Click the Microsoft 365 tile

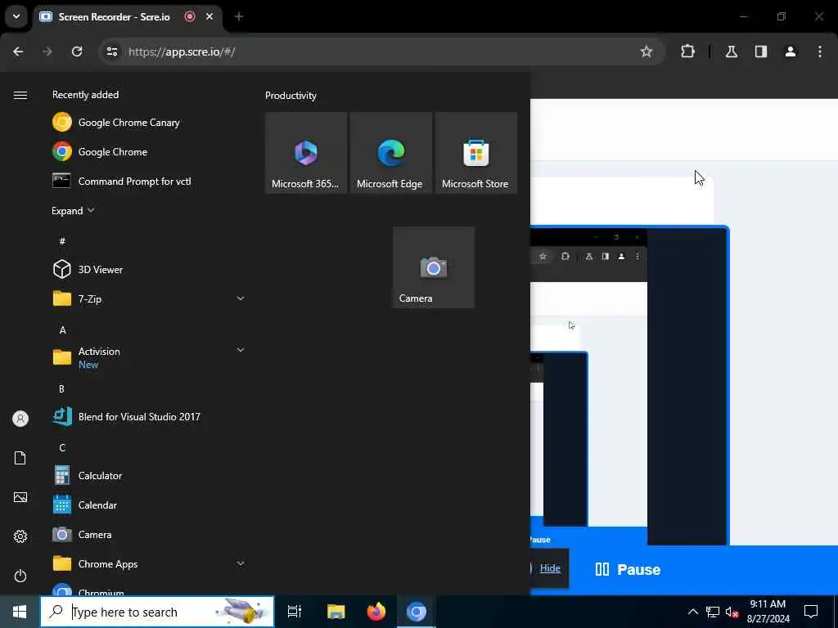click(306, 153)
